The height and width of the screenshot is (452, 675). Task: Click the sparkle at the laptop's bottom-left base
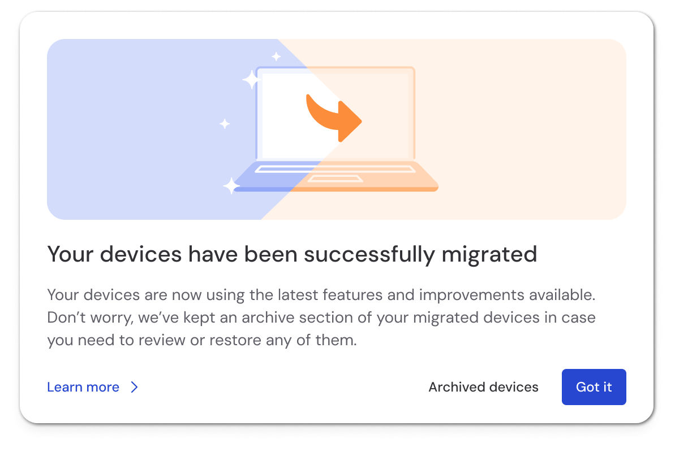[x=231, y=186]
